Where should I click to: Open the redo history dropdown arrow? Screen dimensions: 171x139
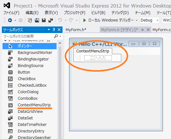point(77,20)
